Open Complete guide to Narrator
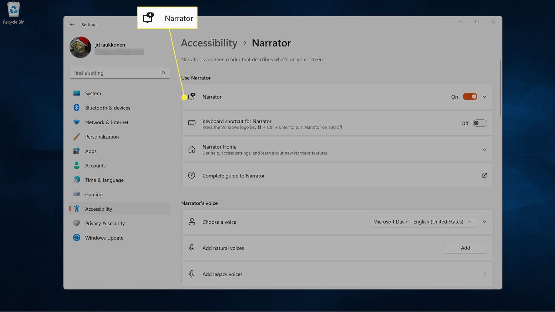 pos(337,176)
